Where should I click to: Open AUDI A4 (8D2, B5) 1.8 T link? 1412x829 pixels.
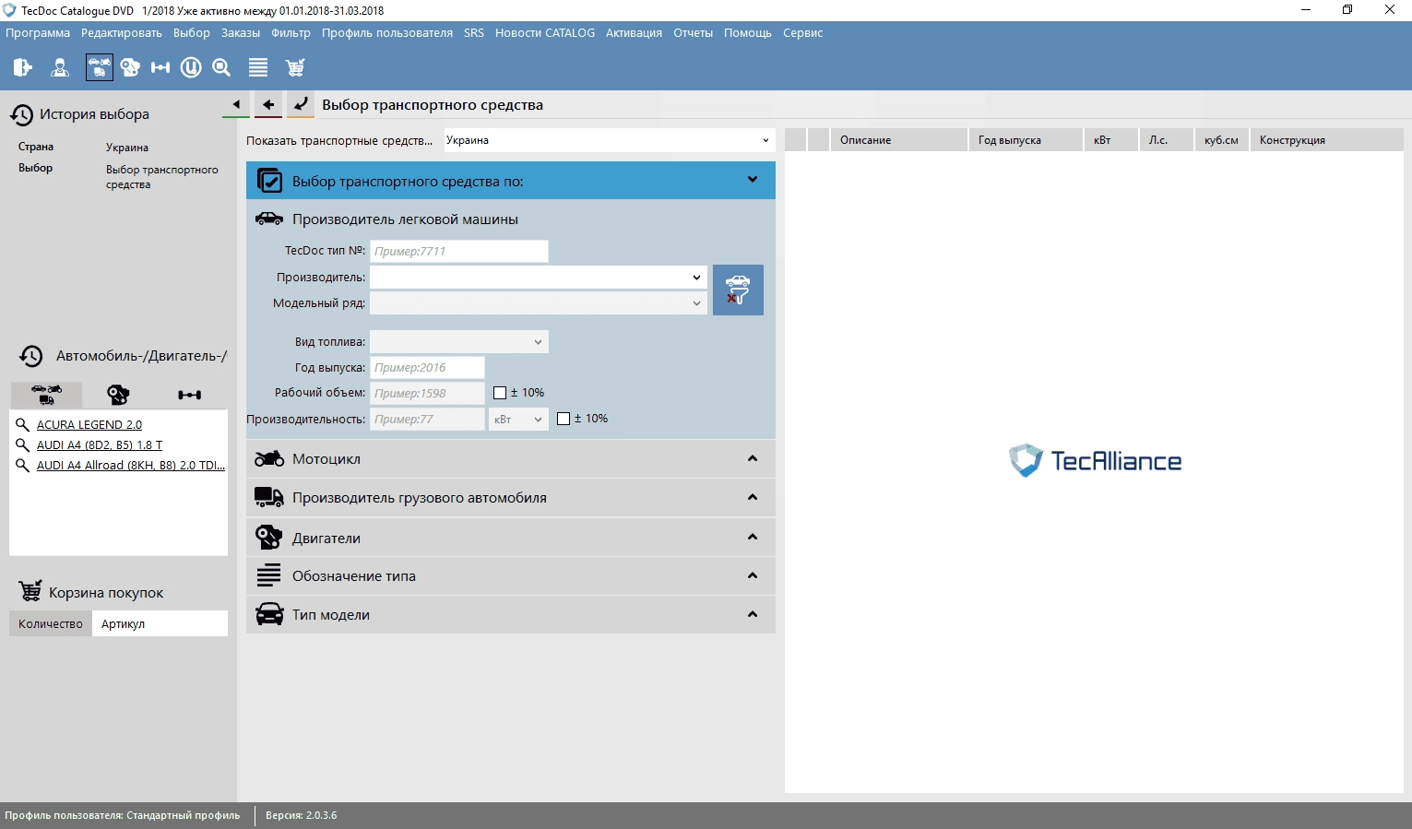pos(100,445)
